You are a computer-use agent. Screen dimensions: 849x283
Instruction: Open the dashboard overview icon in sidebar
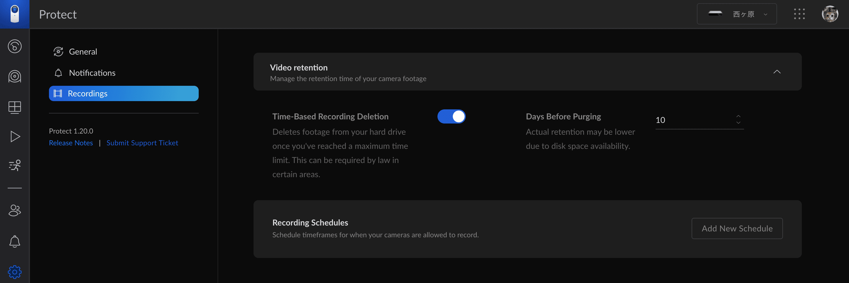(14, 46)
